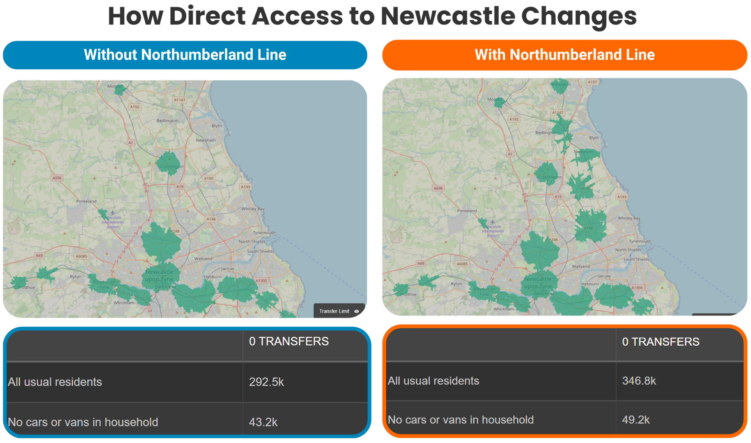Click the Bedlington label on the right map
This screenshot has width=751, height=443.
(x=546, y=133)
